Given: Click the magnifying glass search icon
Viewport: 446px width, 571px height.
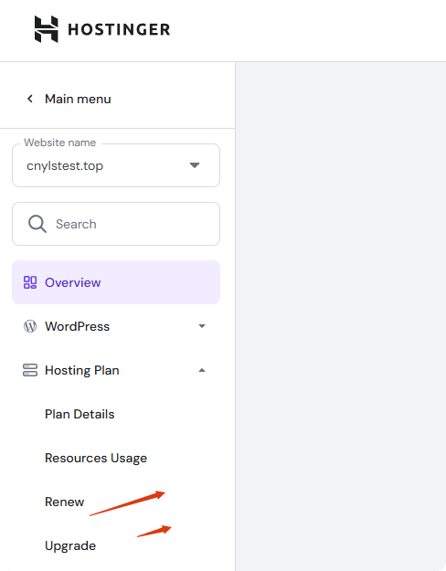Looking at the screenshot, I should (x=37, y=224).
